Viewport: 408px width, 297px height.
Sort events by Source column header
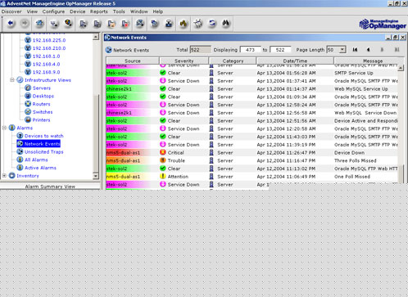133,61
